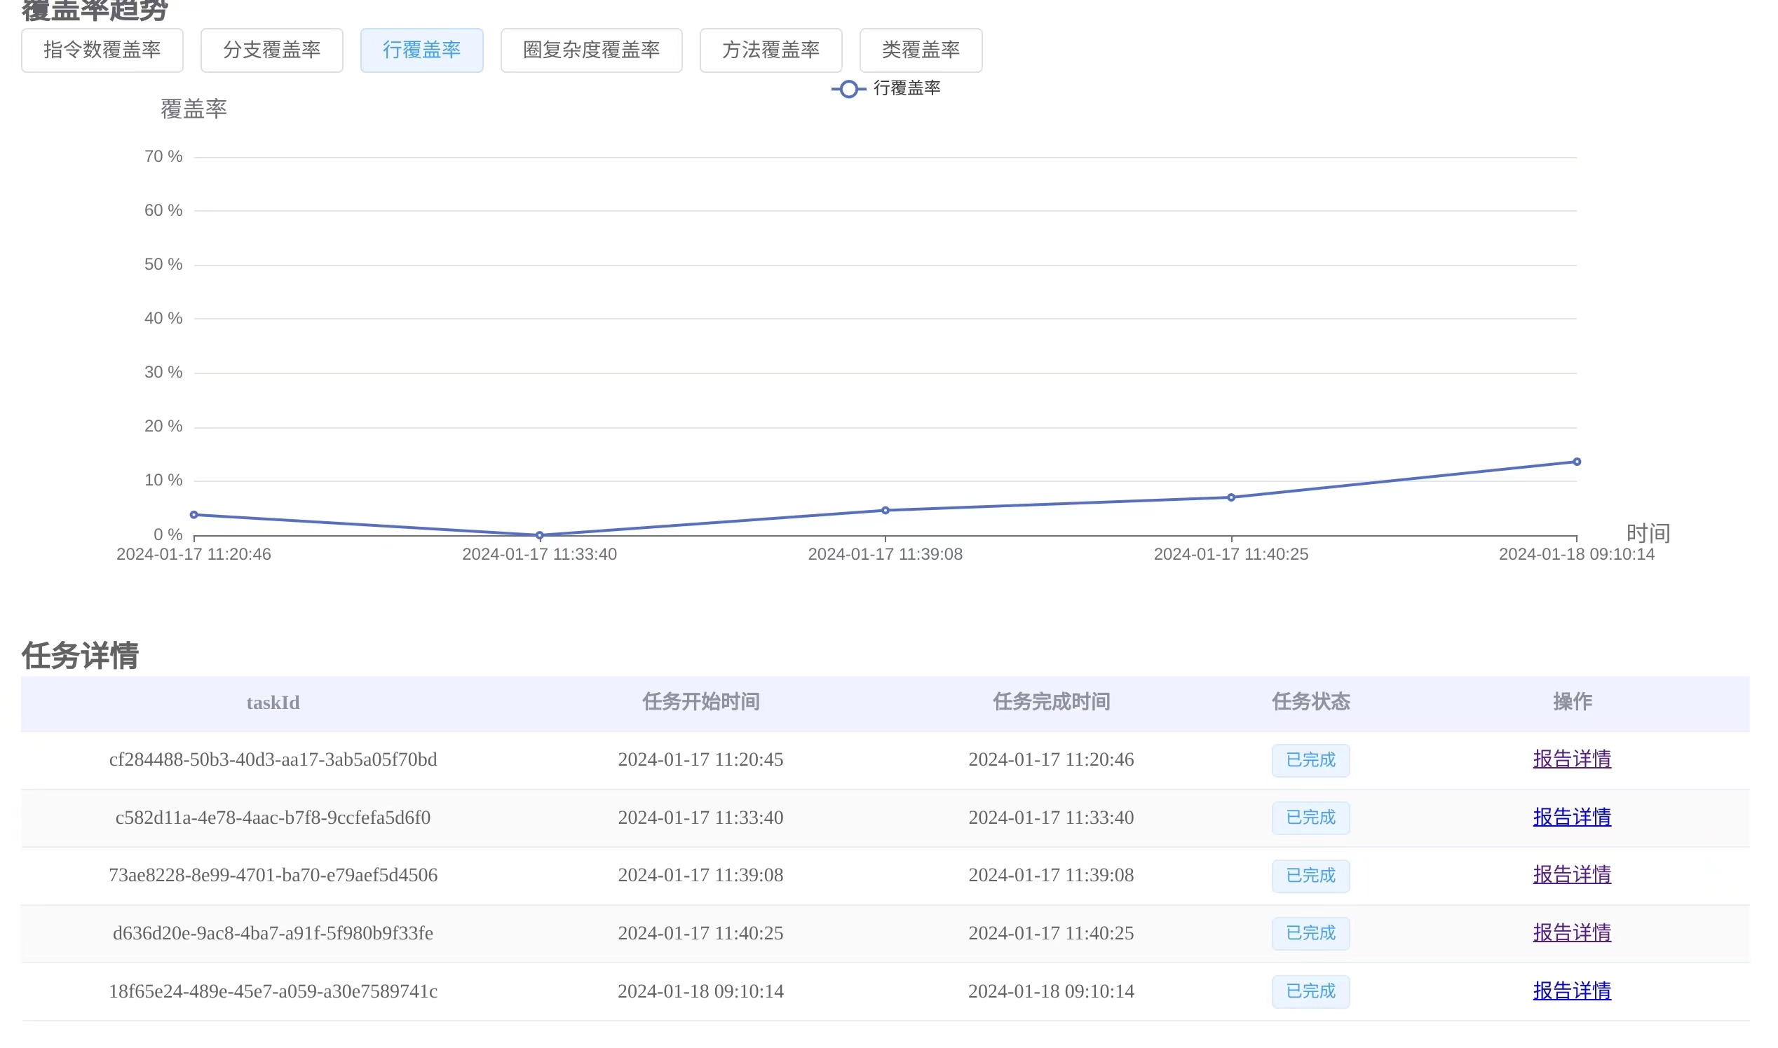
Task: Select task ID c582d11a-4e78-4aac-b7f8-9ccfefa5d6f0
Action: point(273,818)
